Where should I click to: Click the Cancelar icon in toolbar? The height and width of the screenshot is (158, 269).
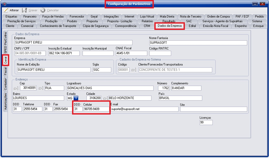pyautogui.click(x=43, y=10)
